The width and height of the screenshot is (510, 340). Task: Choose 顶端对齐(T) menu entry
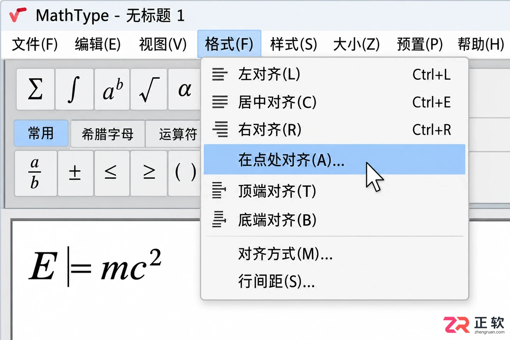click(x=334, y=191)
